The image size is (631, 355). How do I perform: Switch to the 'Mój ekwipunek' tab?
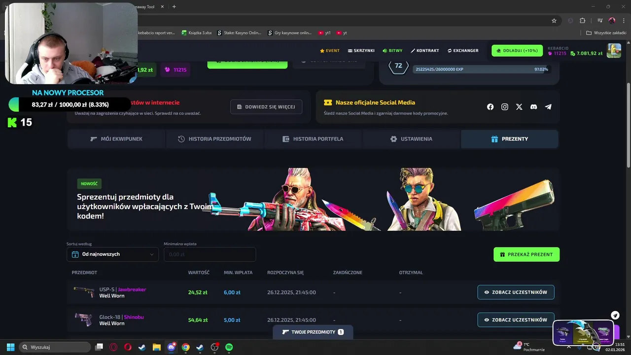(116, 139)
